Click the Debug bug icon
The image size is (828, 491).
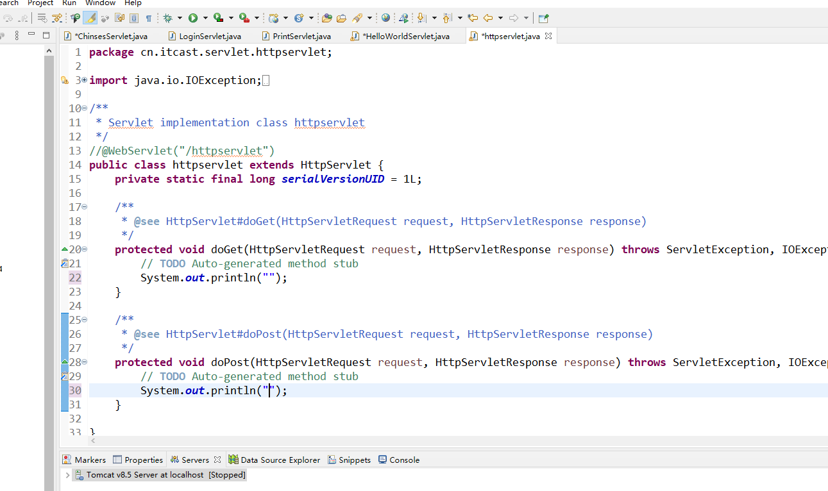(168, 18)
